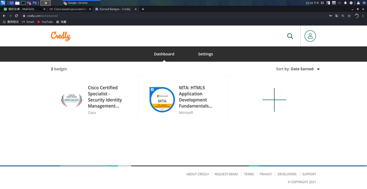Viewport: 367px width, 189px height.
Task: Click the Copyright 2021 text
Action: pyautogui.click(x=302, y=182)
